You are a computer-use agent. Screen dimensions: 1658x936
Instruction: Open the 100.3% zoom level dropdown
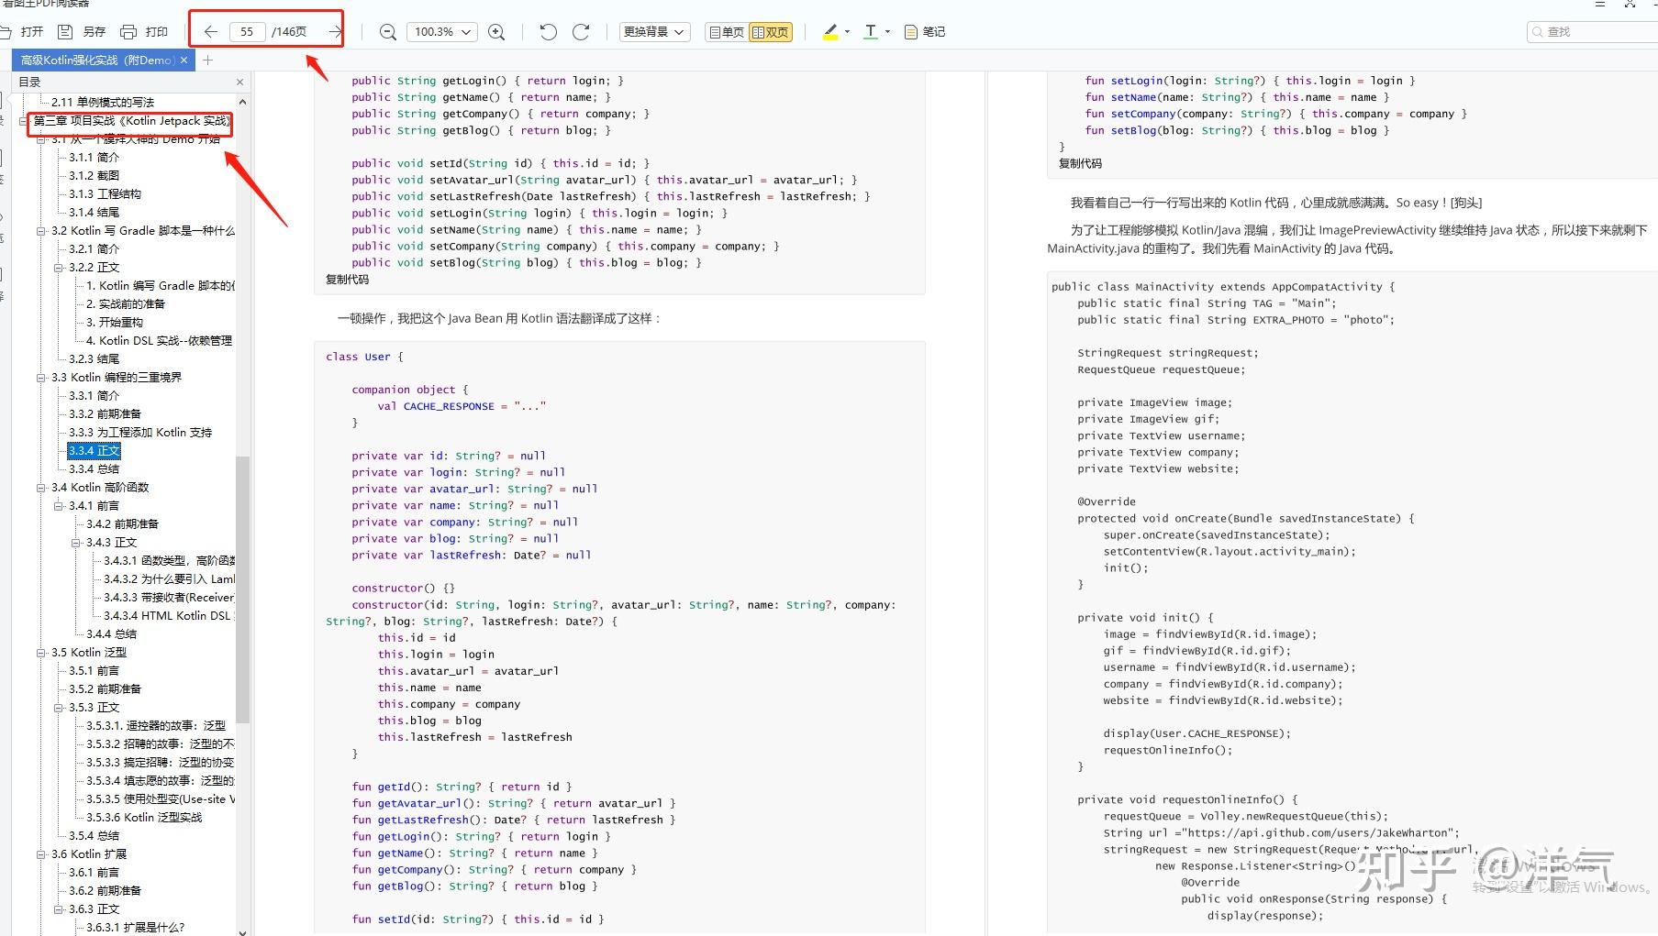(441, 31)
